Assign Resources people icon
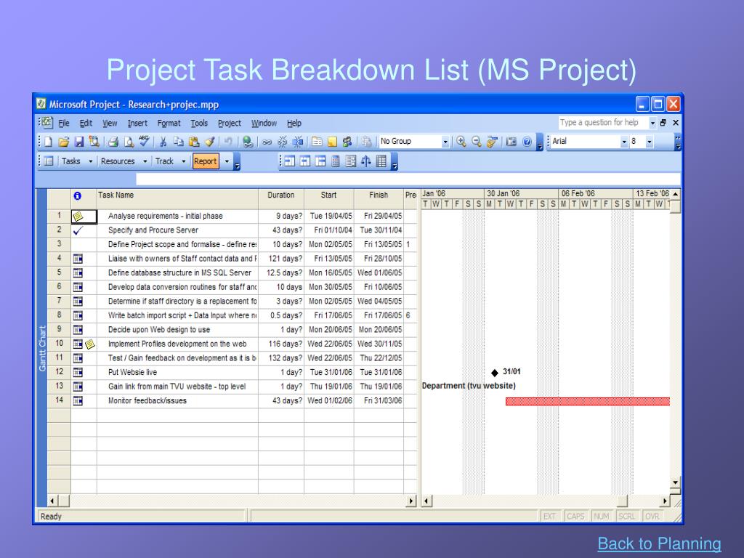Screen dimensions: 744x558 pyautogui.click(x=347, y=142)
